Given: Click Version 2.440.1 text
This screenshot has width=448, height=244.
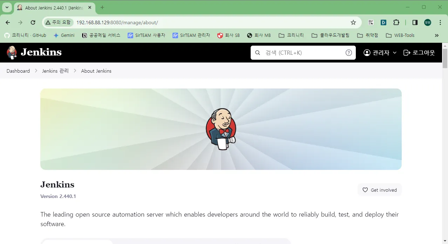Looking at the screenshot, I should point(58,196).
